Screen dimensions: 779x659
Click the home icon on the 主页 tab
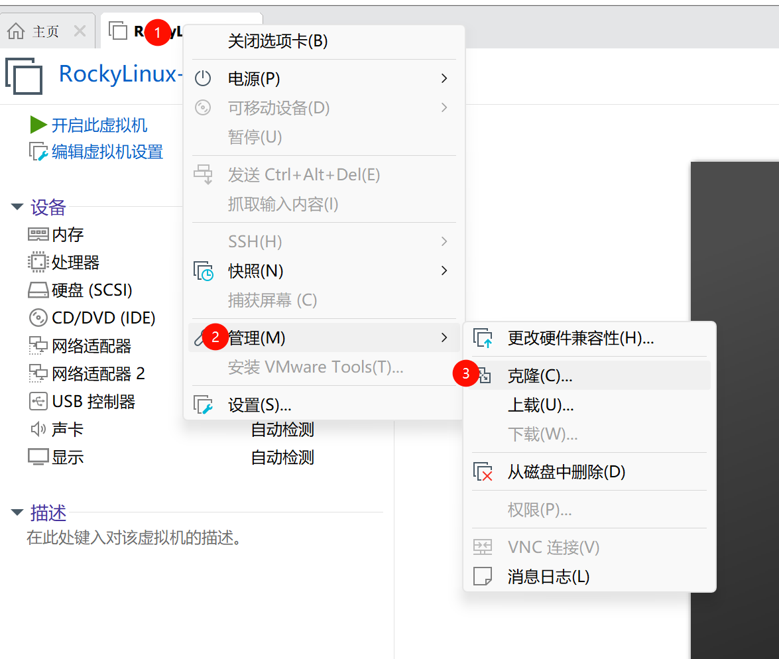click(x=16, y=31)
